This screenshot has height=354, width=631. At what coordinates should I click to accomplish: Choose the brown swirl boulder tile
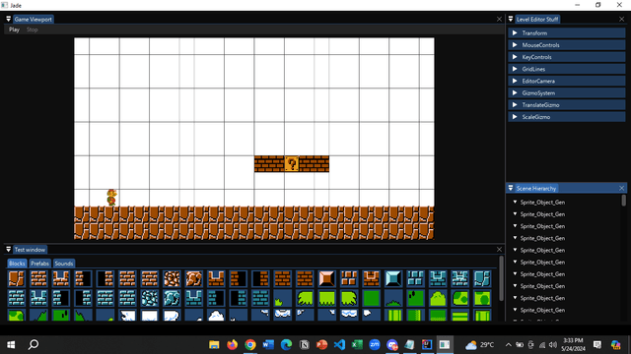point(193,278)
